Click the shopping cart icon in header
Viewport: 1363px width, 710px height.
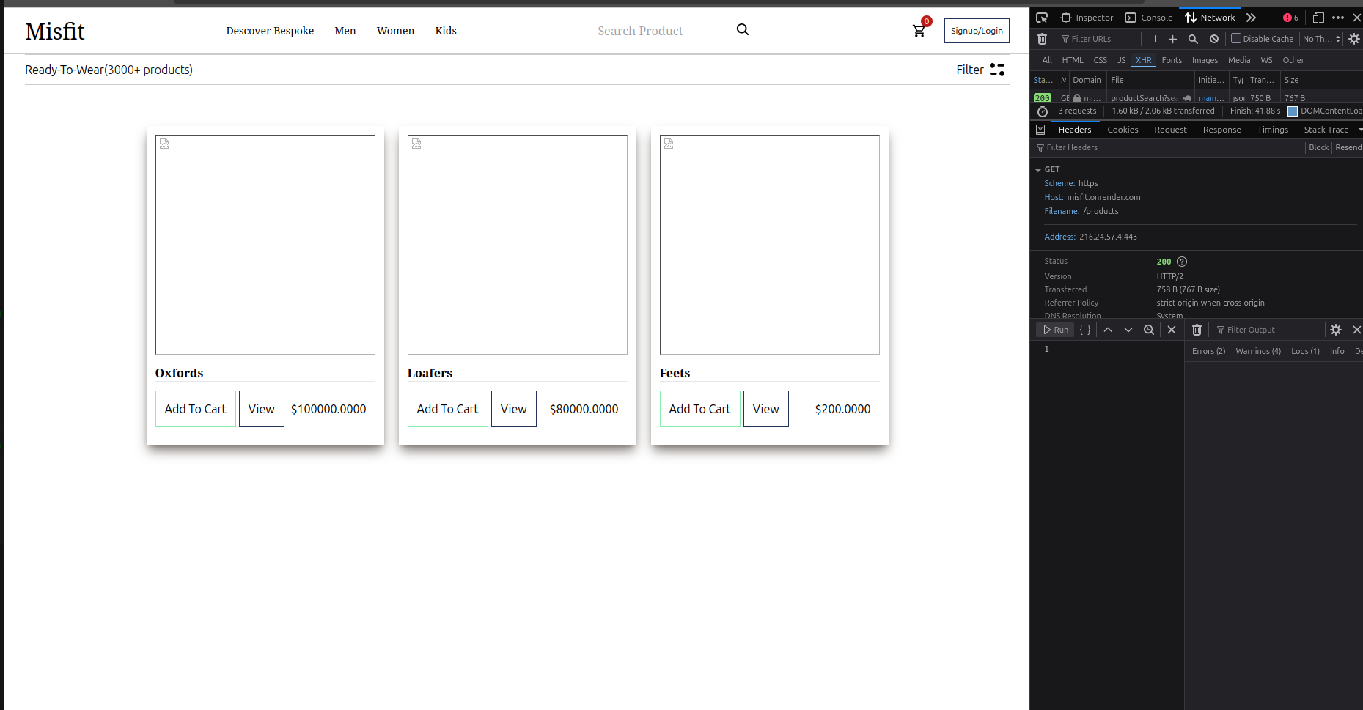point(919,31)
